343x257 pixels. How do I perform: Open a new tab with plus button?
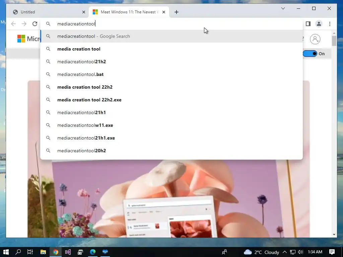pyautogui.click(x=177, y=12)
